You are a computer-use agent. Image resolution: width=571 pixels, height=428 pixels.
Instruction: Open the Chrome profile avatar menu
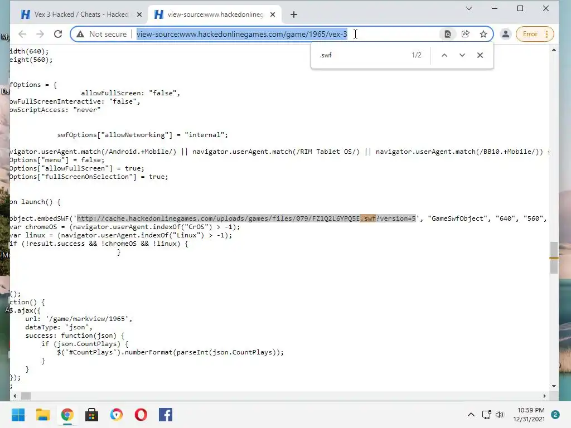[505, 34]
